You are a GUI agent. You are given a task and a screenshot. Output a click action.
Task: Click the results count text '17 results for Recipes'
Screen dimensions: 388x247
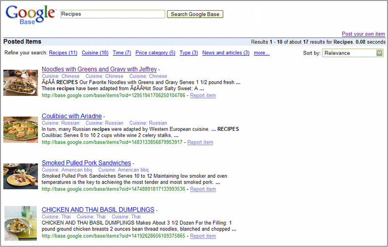328,42
